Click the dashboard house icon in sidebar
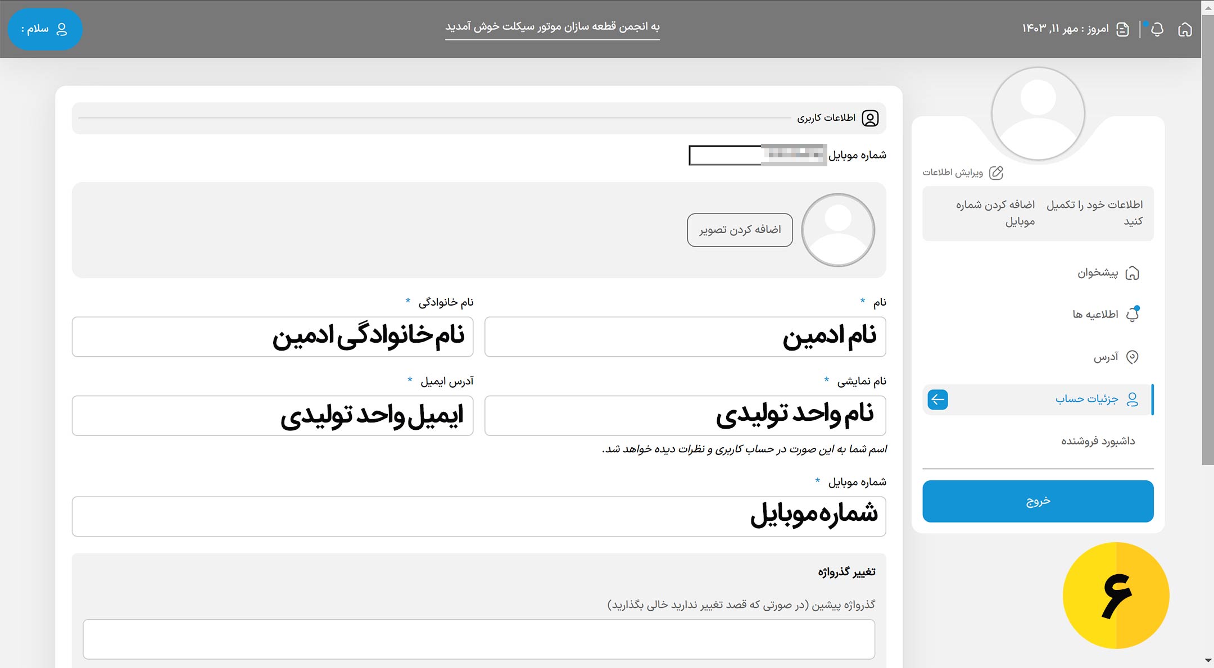The image size is (1214, 668). tap(1133, 273)
